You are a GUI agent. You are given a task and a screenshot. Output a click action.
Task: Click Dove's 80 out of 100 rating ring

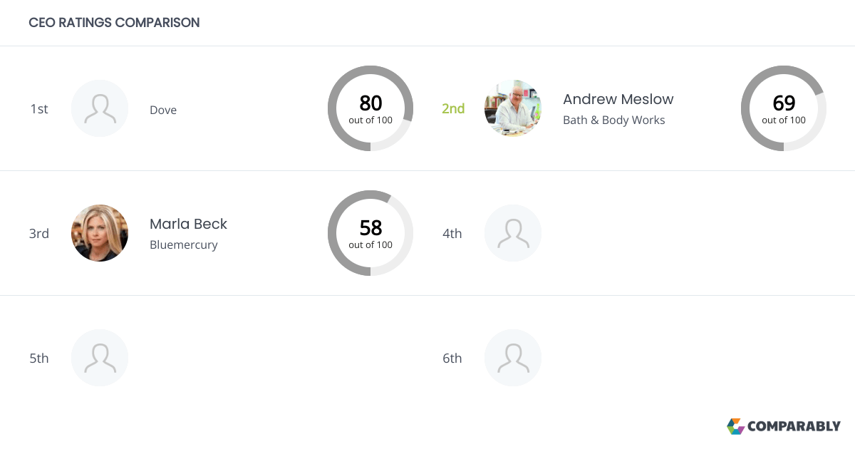click(x=370, y=108)
